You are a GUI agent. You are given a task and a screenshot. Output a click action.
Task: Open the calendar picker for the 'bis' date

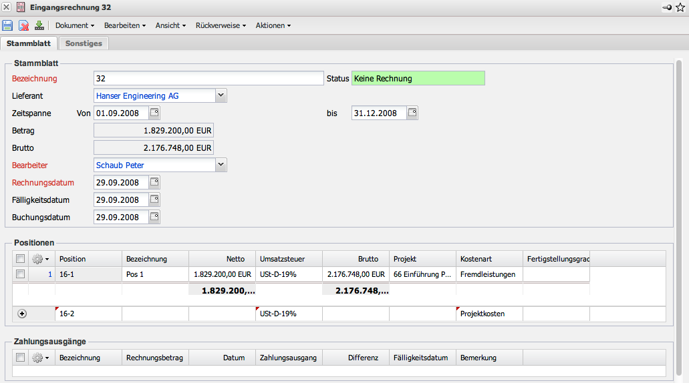pos(412,113)
